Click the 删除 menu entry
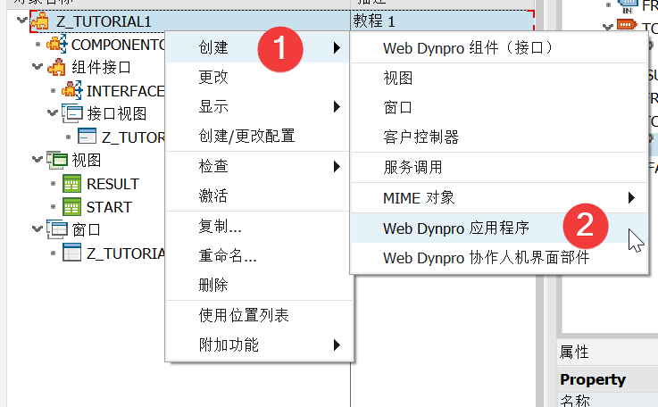658x407 pixels. click(x=213, y=285)
